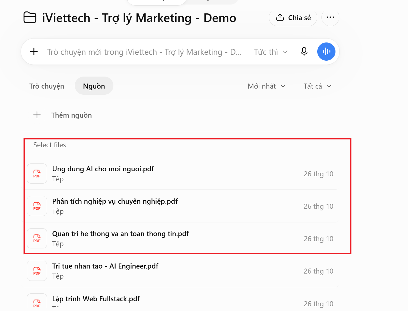Click PDF icon of Phân tích nghiệp vụ file
The height and width of the screenshot is (311, 408).
click(x=37, y=206)
